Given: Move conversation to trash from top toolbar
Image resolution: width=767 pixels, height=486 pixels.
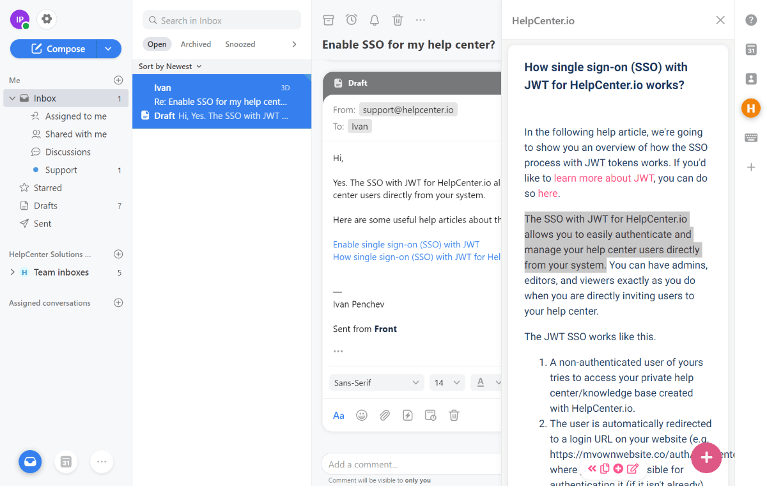Looking at the screenshot, I should [x=398, y=20].
